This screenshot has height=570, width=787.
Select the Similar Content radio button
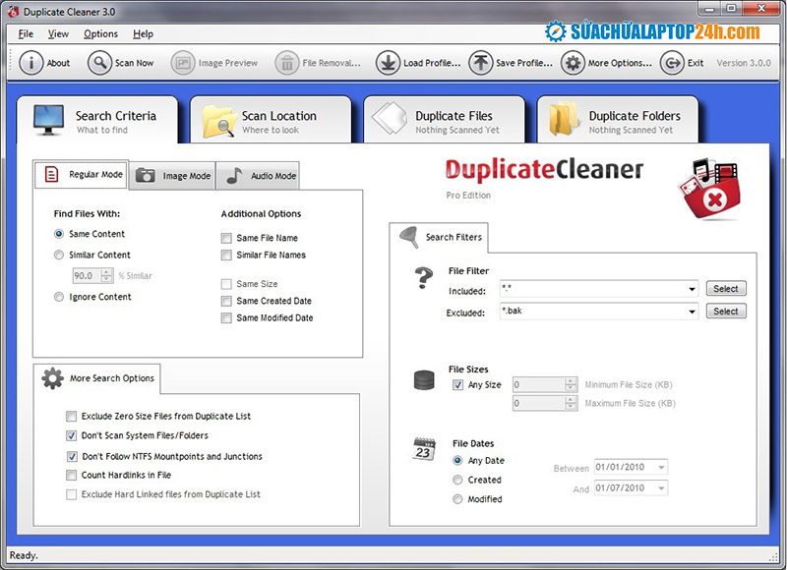click(x=60, y=255)
